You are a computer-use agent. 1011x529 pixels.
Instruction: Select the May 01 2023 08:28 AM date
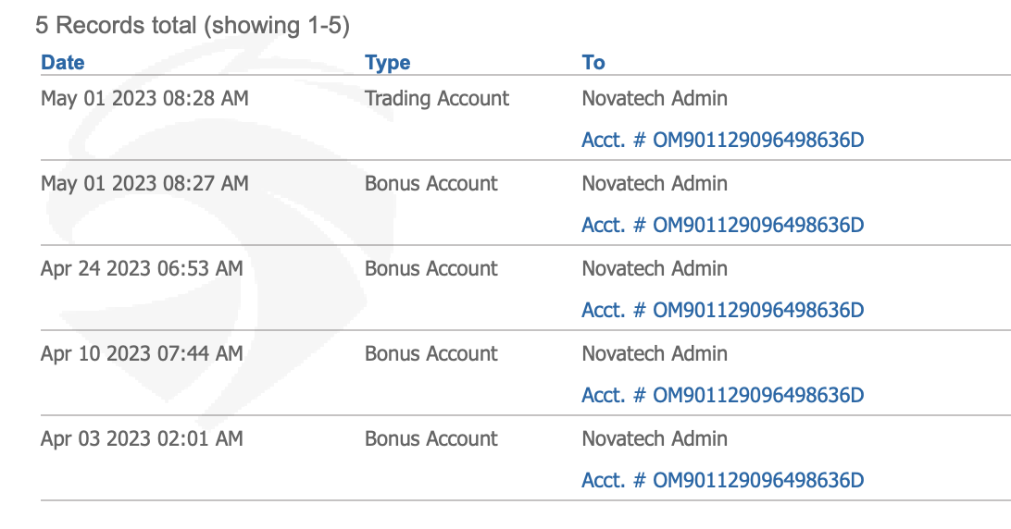144,99
